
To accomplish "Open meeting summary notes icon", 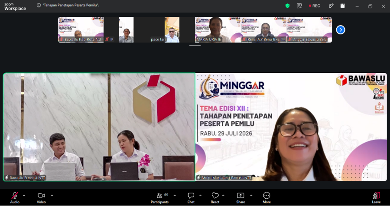I will 299,6.
